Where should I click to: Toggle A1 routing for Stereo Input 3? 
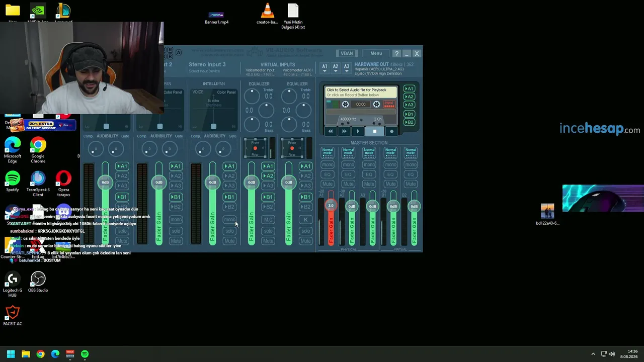(229, 166)
